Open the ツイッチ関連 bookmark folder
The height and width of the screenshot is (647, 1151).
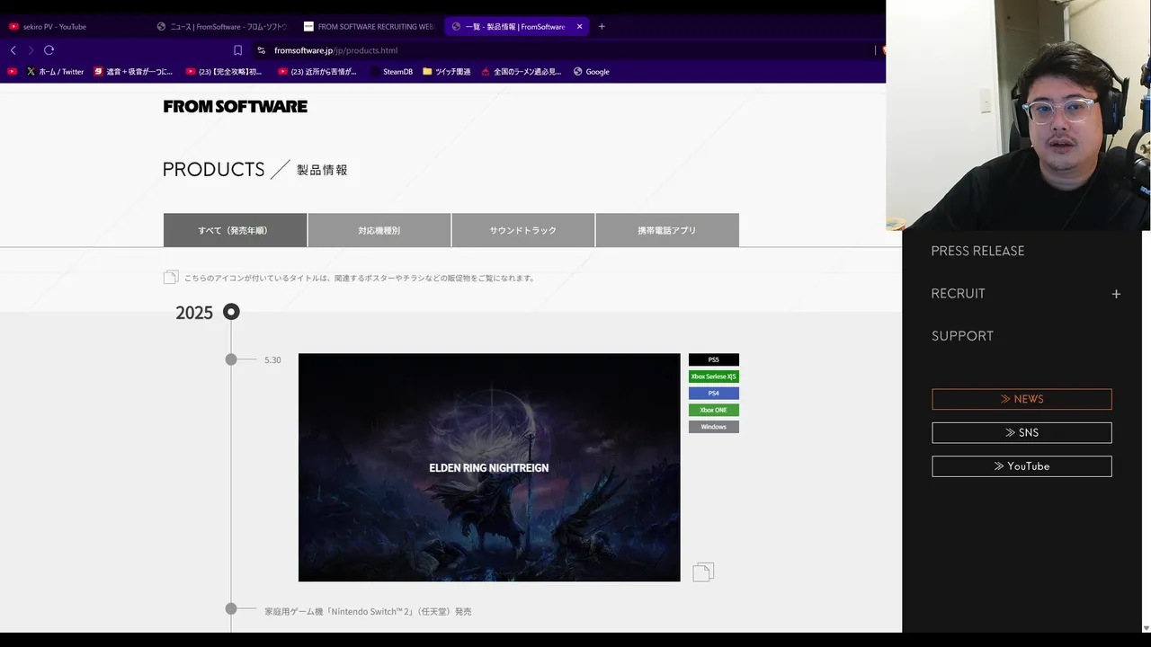click(x=447, y=71)
